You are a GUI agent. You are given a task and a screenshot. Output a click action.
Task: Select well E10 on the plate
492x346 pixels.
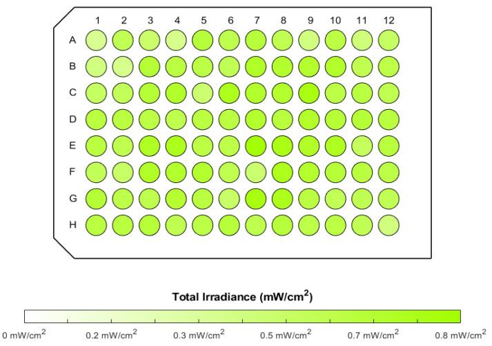335,145
